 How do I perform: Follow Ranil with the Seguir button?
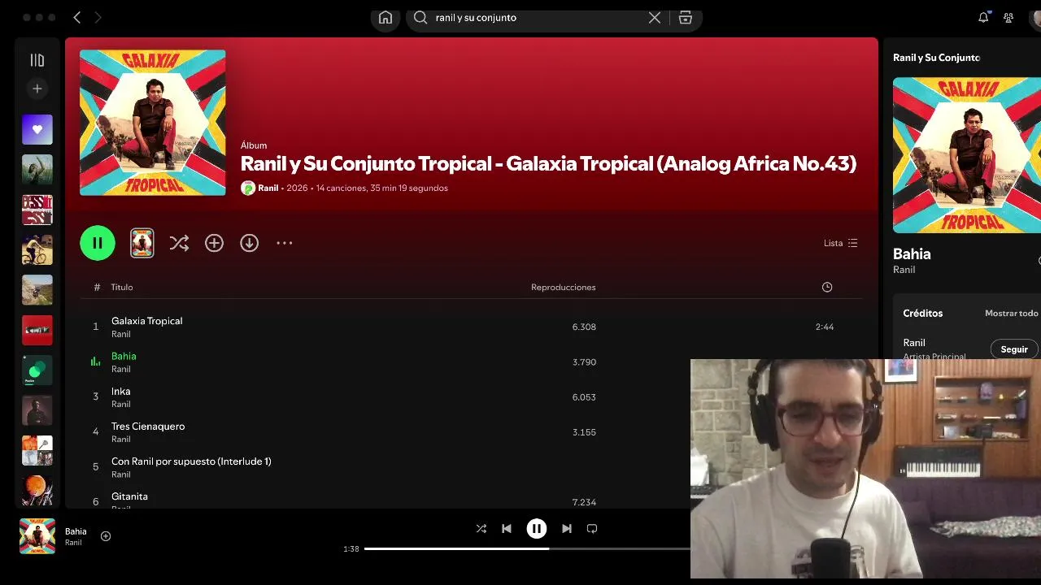[1014, 349]
